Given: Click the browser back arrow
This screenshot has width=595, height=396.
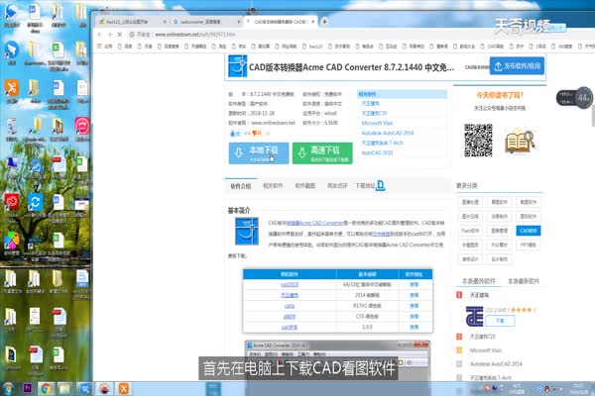Looking at the screenshot, I should coord(100,35).
